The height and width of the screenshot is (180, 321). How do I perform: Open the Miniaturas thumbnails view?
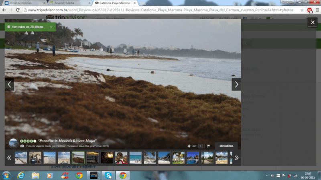[226, 146]
